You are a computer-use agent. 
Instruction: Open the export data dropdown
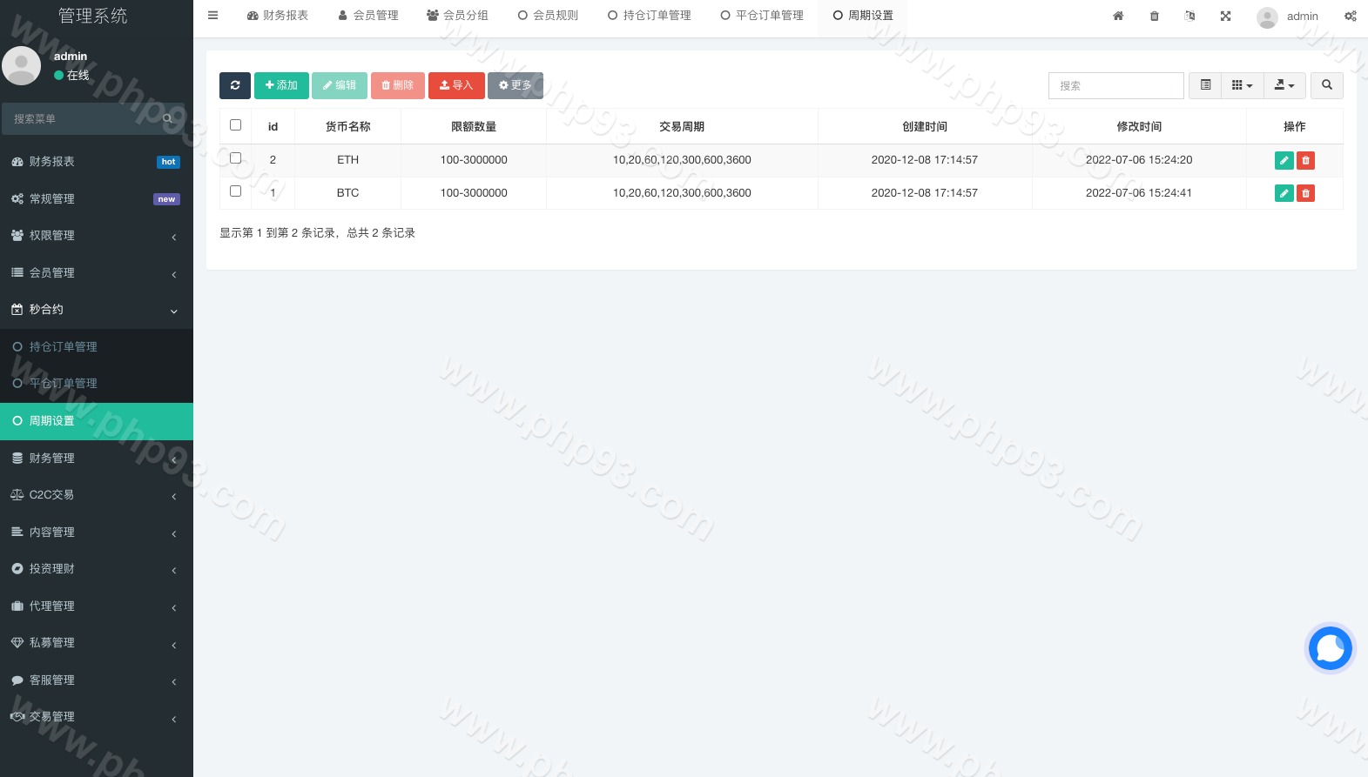click(1284, 85)
